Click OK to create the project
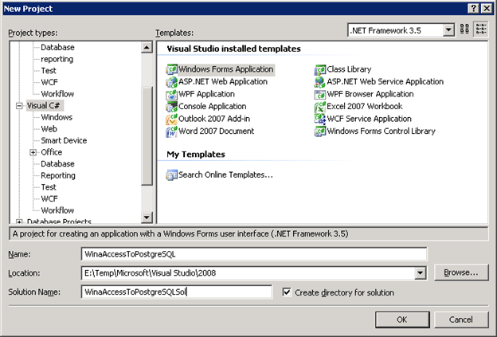This screenshot has width=497, height=337. pyautogui.click(x=402, y=319)
